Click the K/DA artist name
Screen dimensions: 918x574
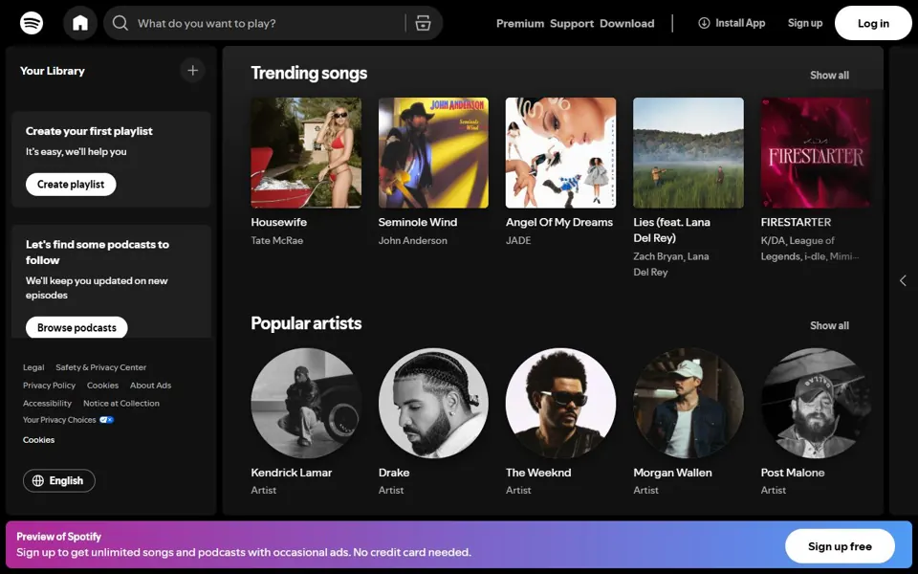point(773,240)
